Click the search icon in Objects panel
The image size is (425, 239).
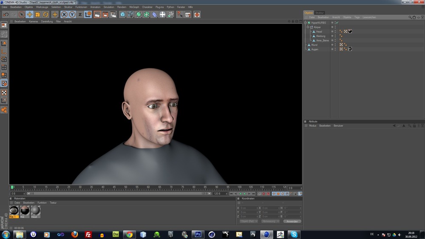pyautogui.click(x=410, y=17)
